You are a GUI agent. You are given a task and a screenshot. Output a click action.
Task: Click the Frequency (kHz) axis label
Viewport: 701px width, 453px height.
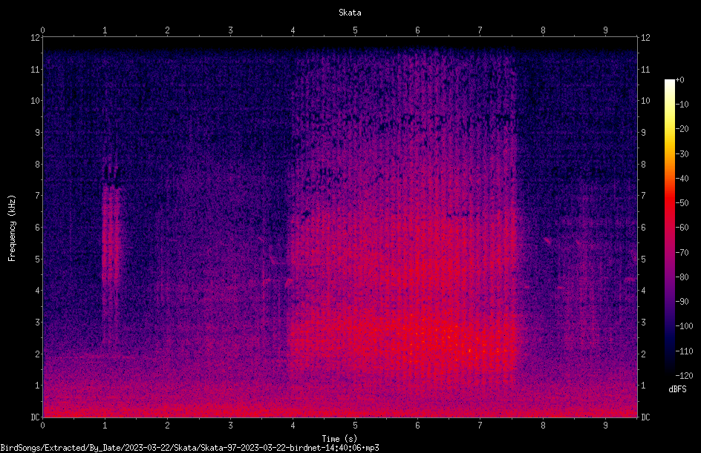point(12,228)
